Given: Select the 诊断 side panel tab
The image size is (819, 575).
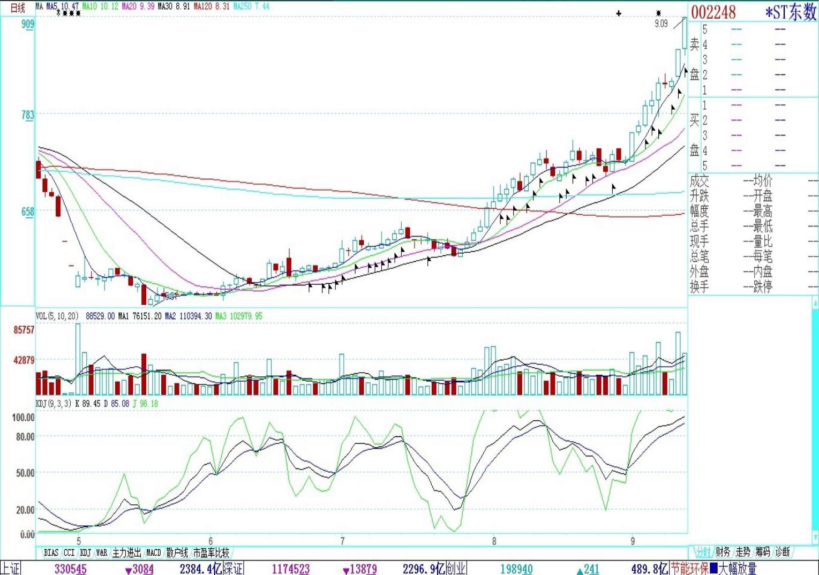Looking at the screenshot, I should [x=783, y=552].
